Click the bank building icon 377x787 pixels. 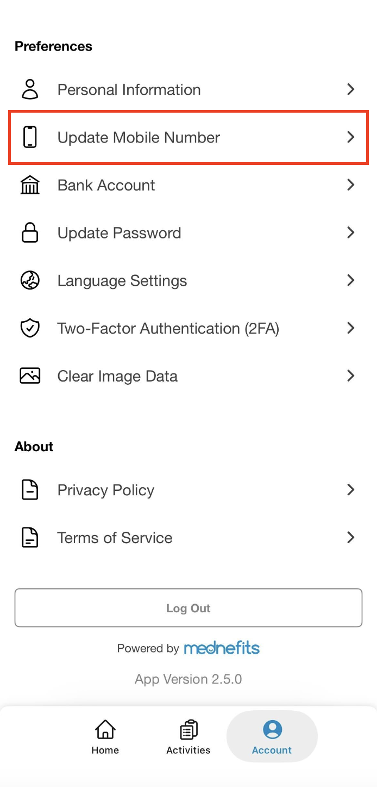30,185
